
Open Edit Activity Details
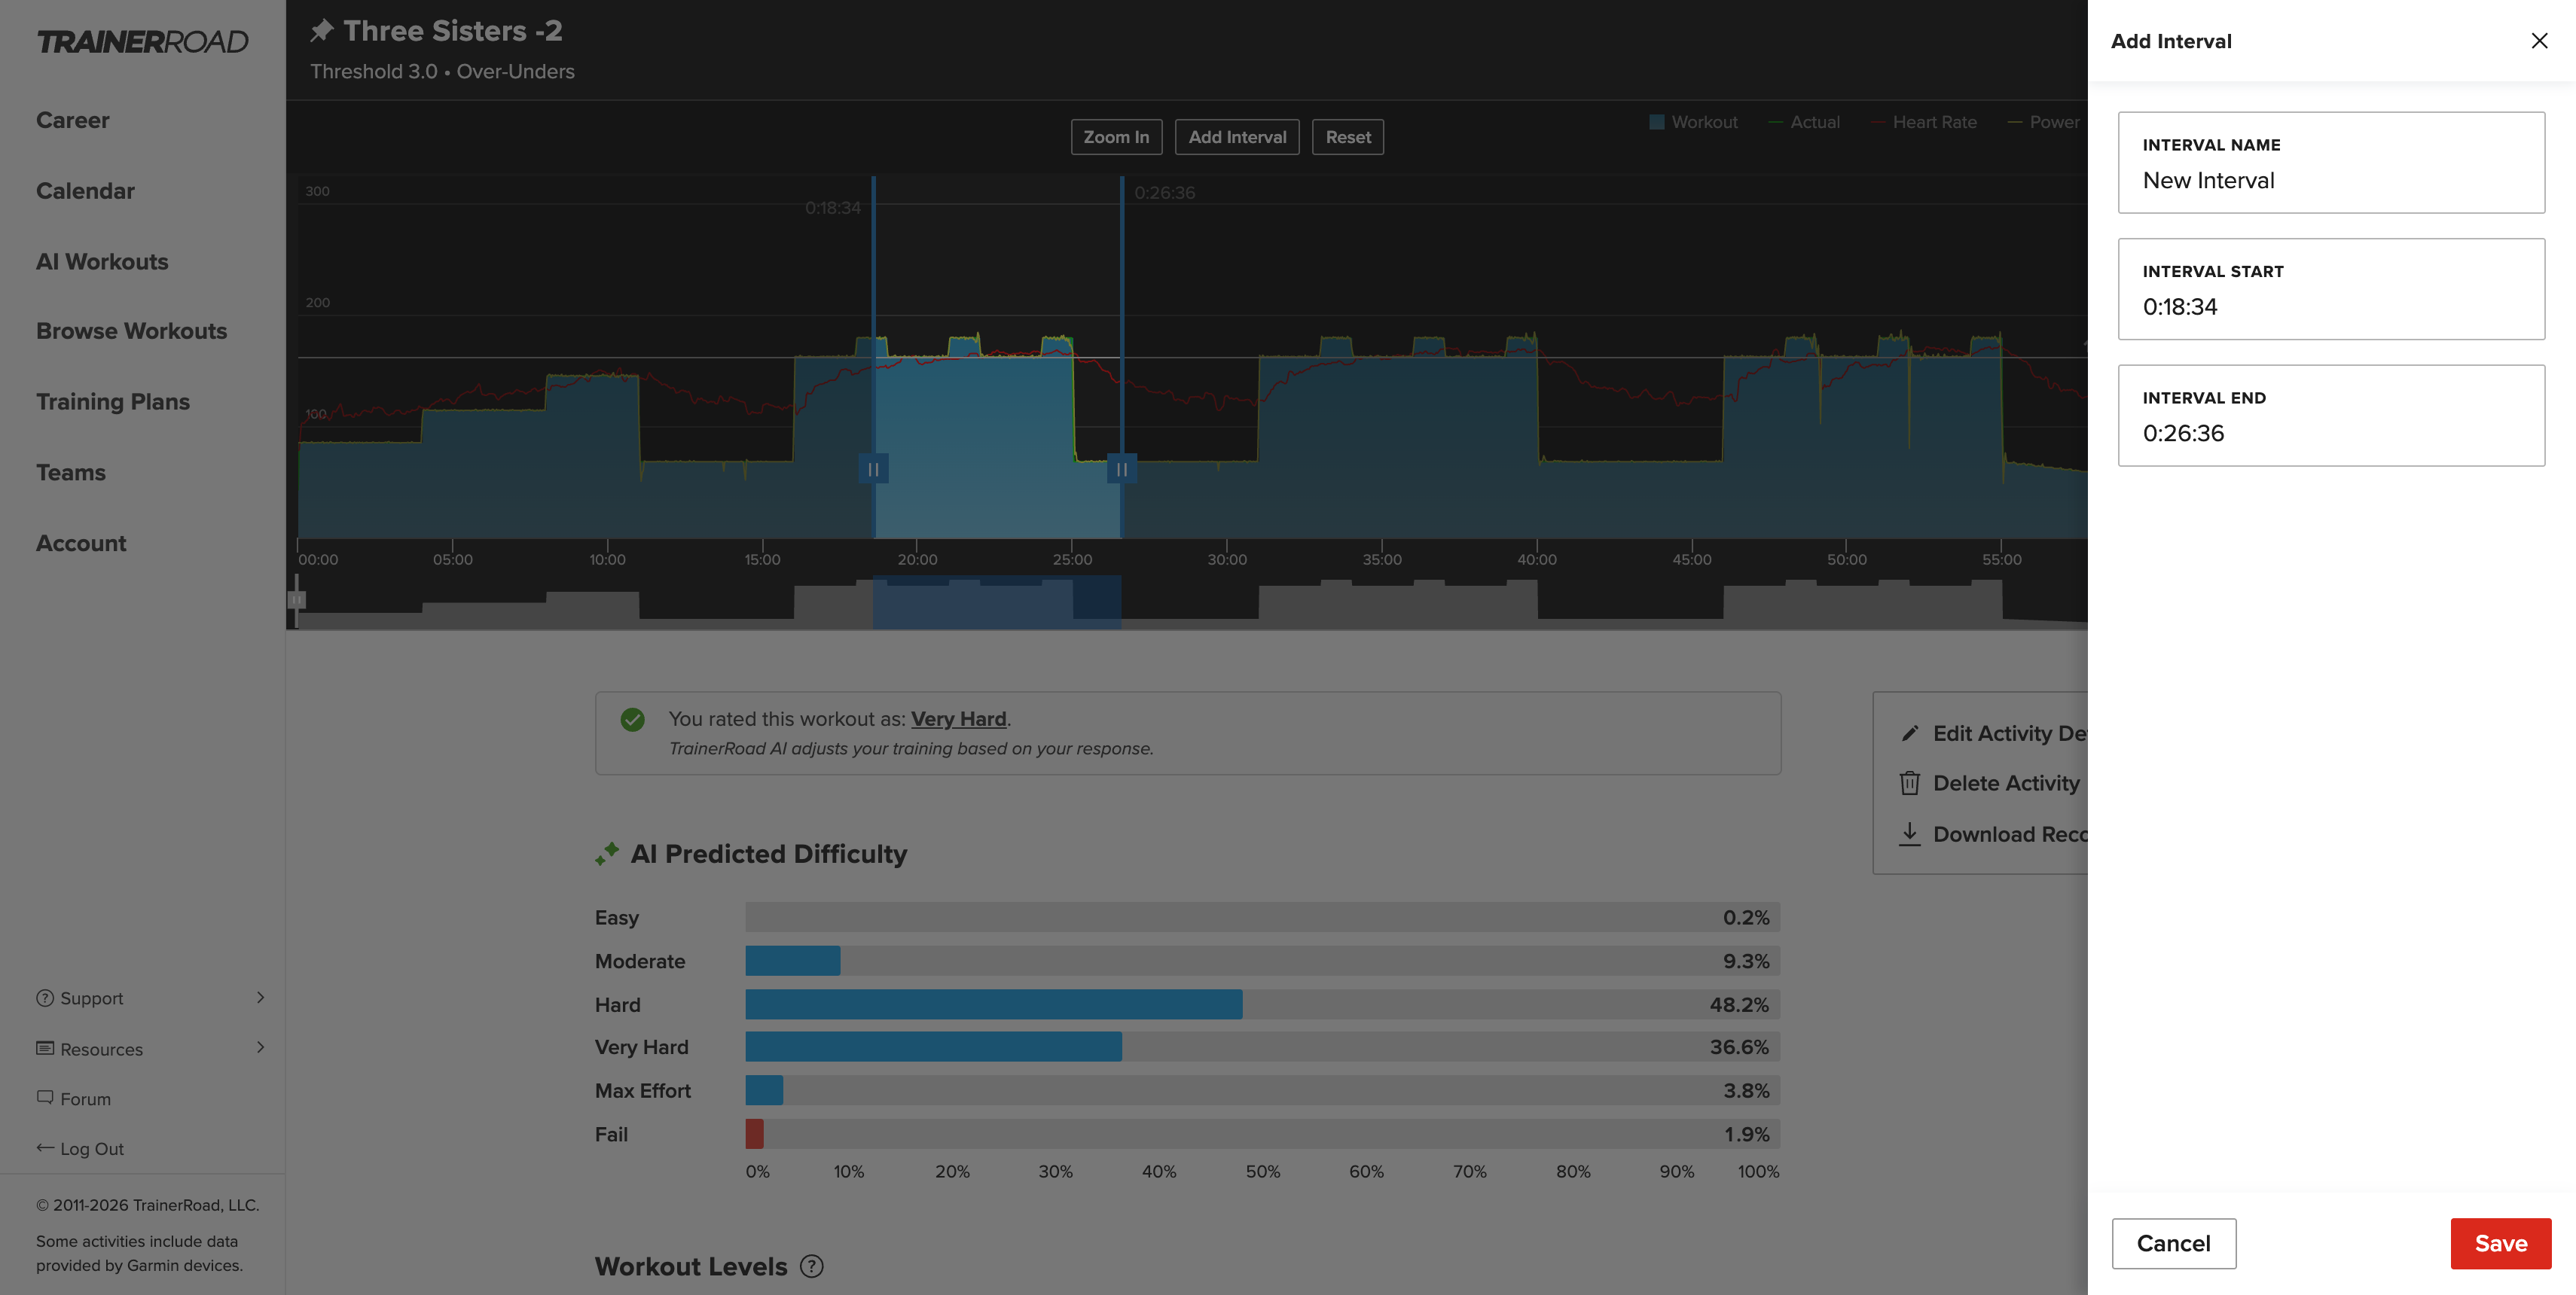(x=2010, y=733)
